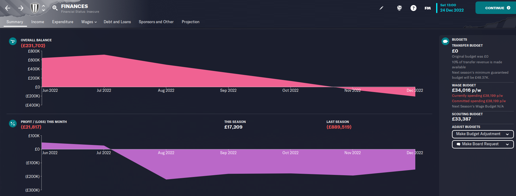This screenshot has height=196, width=516.
Task: Expand the Wages tab dropdown
Action: [x=89, y=22]
